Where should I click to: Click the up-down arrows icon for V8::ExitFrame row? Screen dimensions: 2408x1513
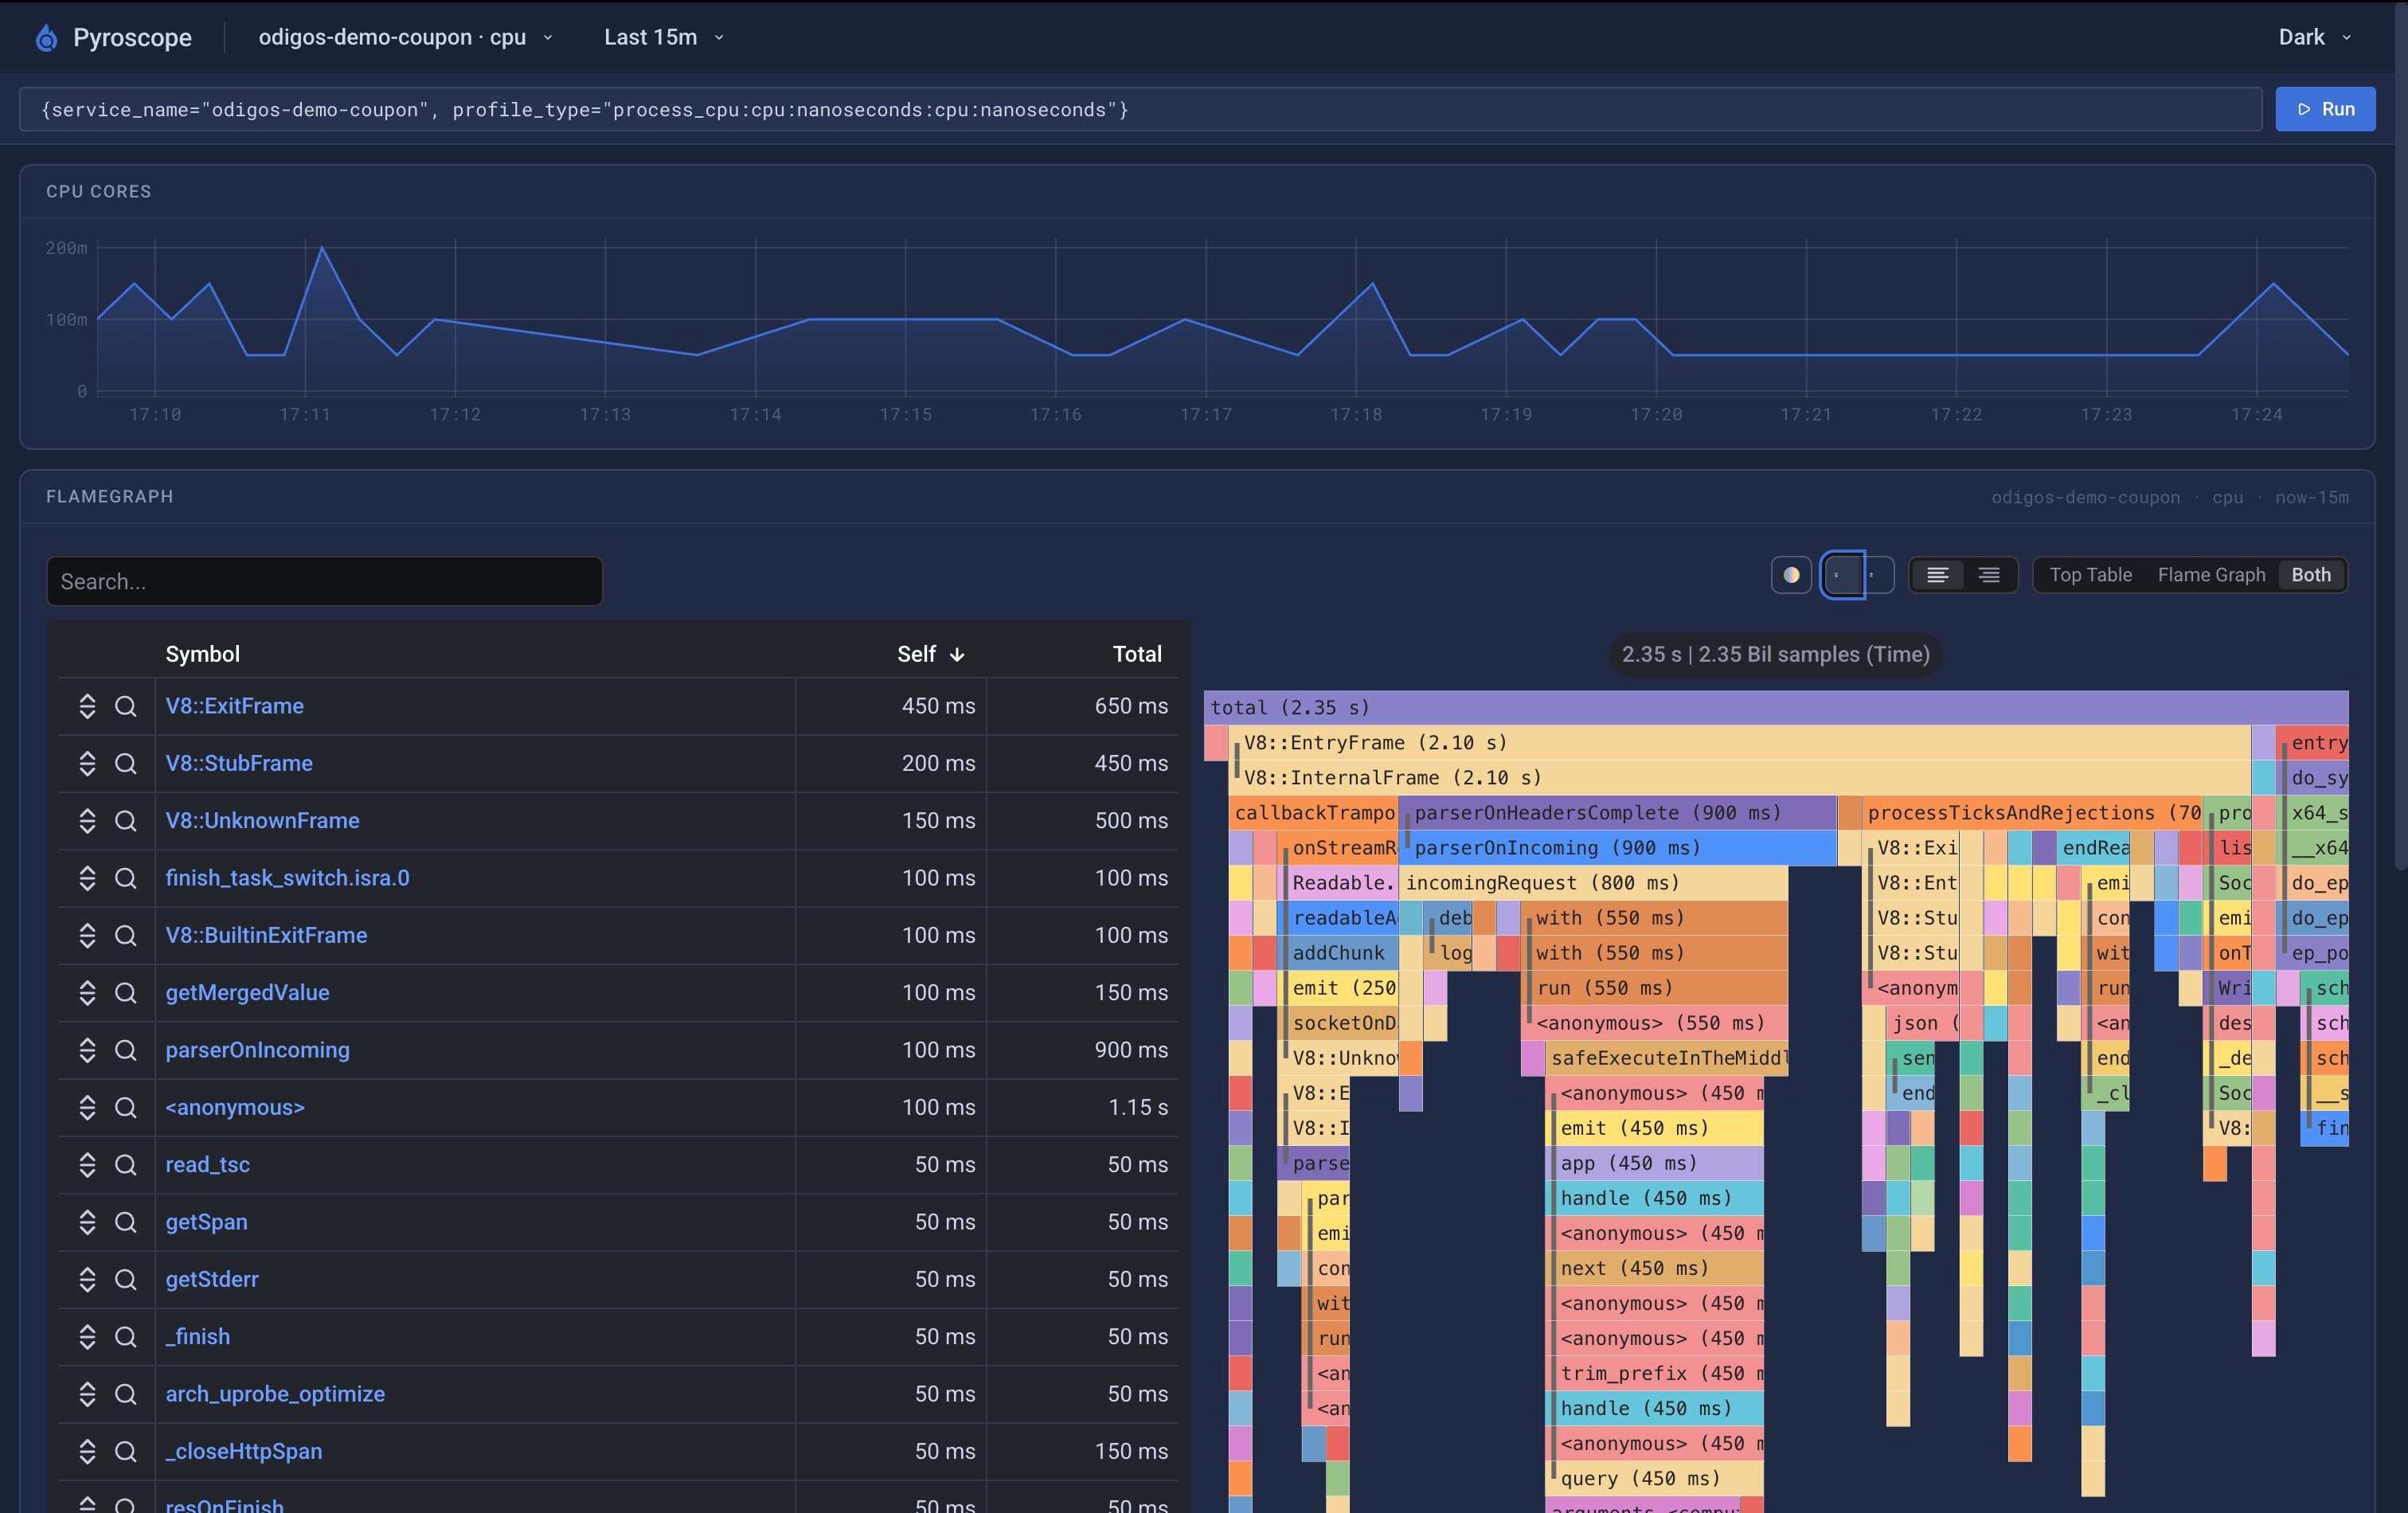tap(87, 706)
